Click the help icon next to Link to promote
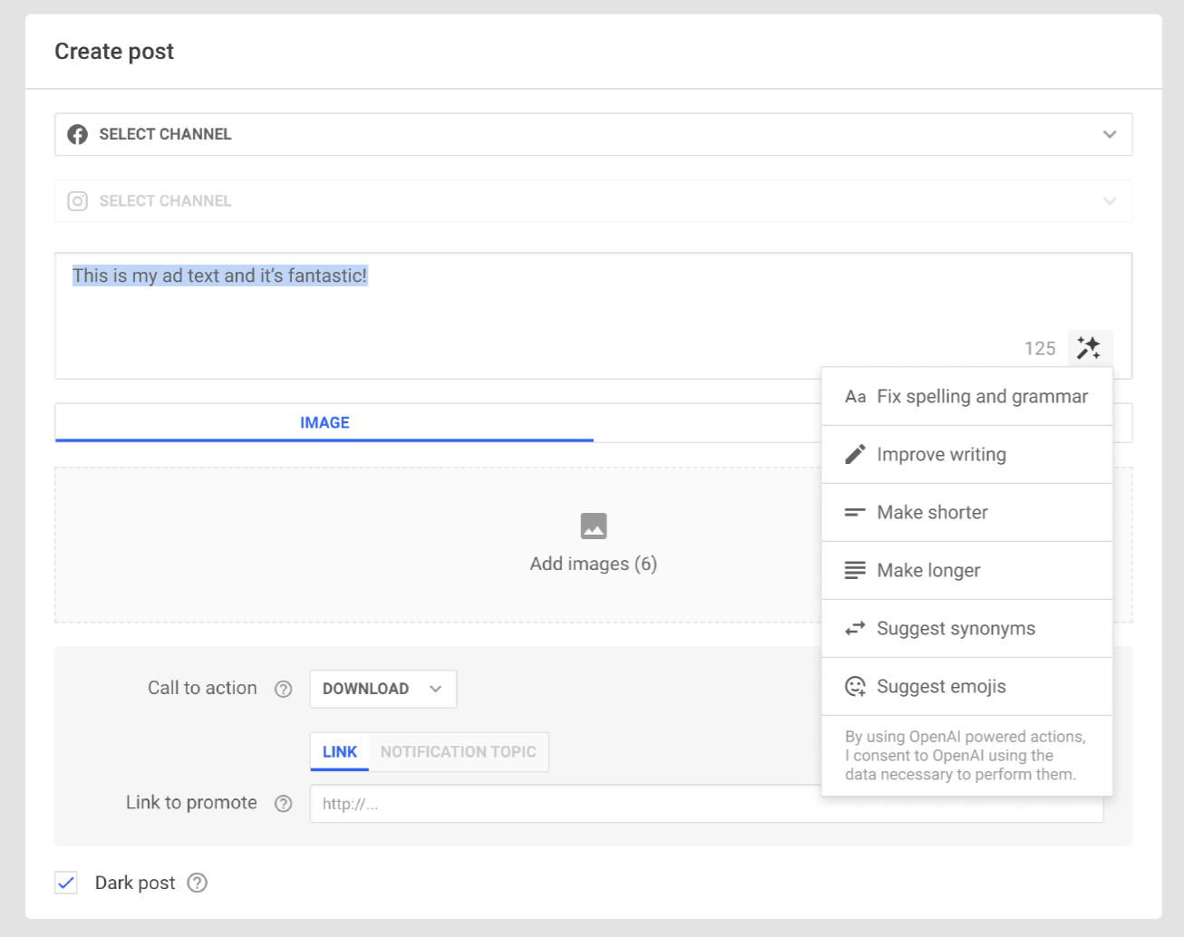The height and width of the screenshot is (937, 1184). [x=284, y=804]
